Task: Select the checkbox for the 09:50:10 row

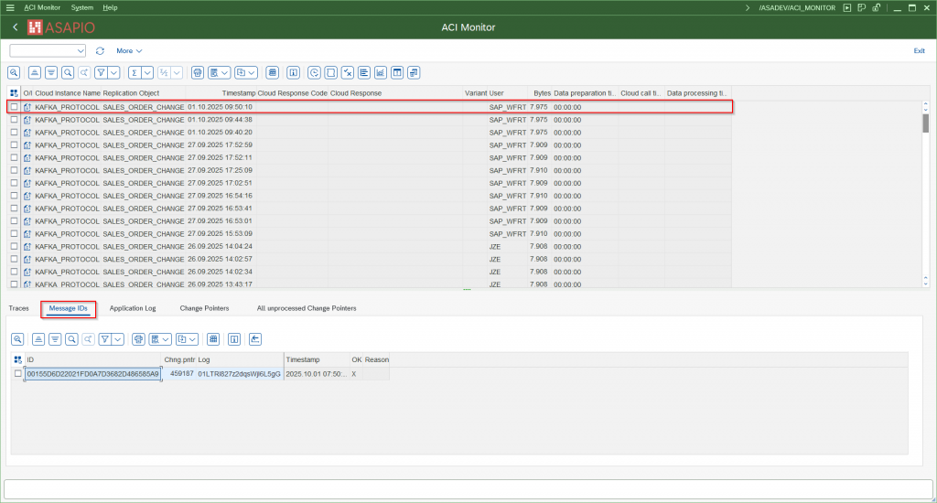Action: pos(14,107)
